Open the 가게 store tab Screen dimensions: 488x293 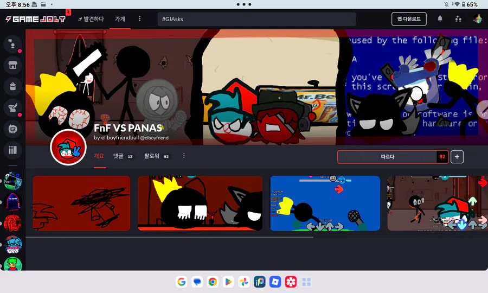[120, 19]
